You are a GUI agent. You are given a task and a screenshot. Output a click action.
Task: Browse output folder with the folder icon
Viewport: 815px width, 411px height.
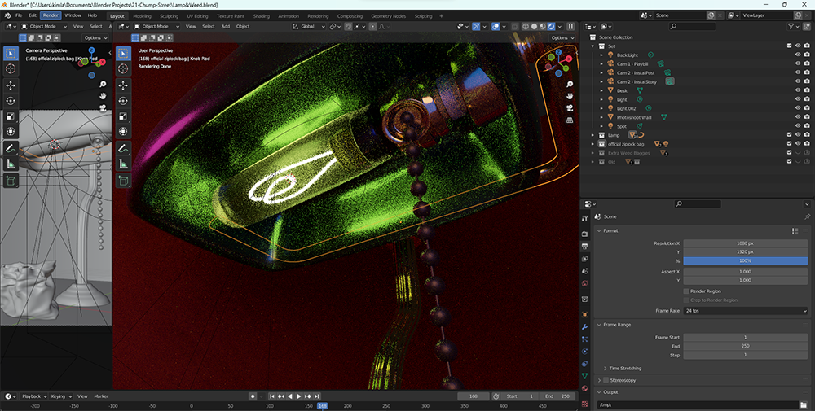[x=804, y=404]
